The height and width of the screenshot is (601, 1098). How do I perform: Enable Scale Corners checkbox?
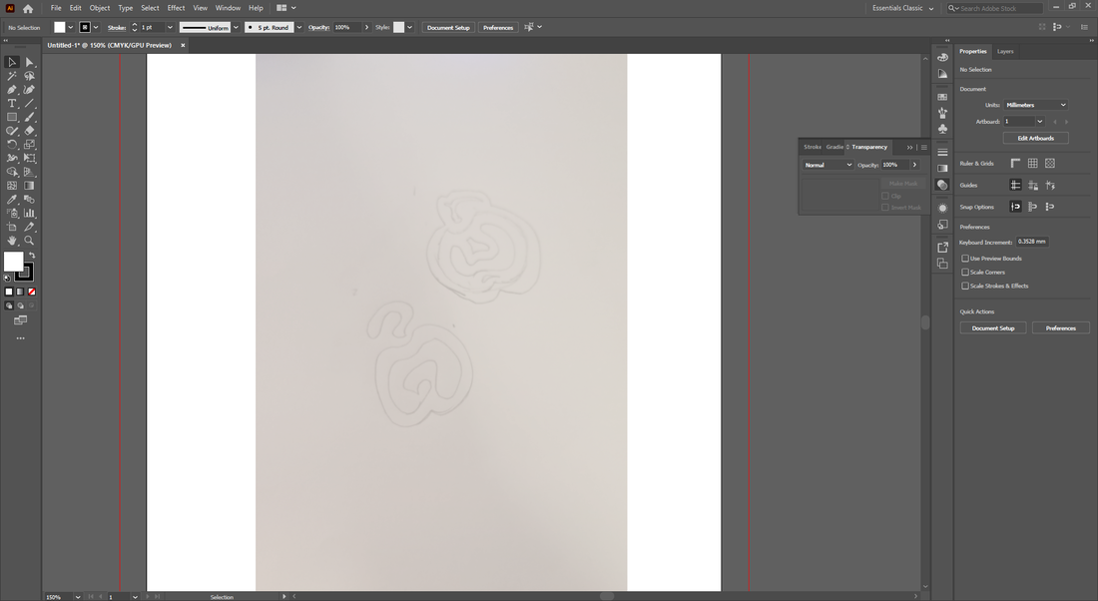(965, 272)
